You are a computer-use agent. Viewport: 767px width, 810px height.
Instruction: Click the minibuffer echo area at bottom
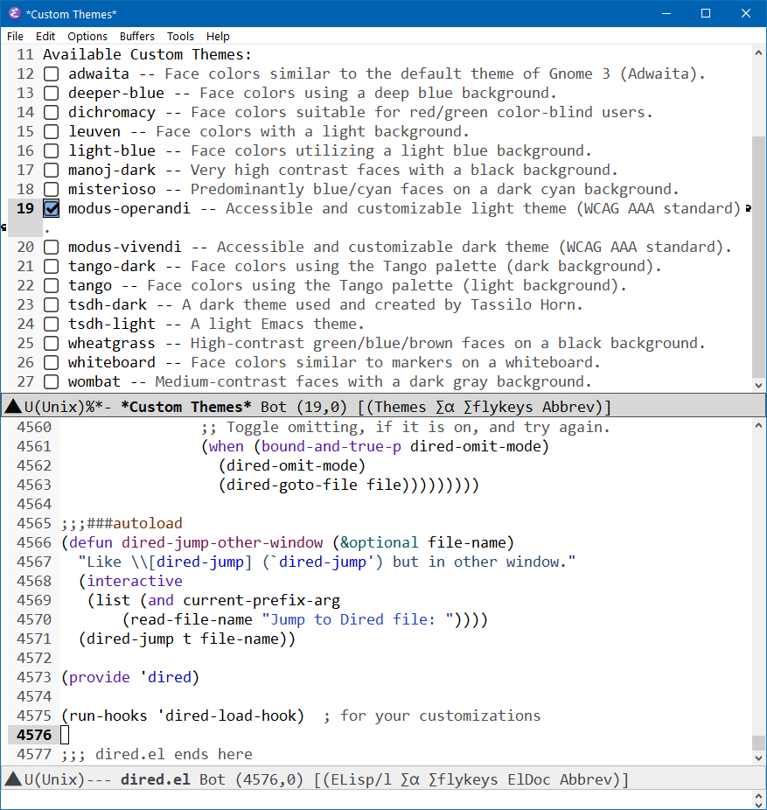tap(376, 800)
